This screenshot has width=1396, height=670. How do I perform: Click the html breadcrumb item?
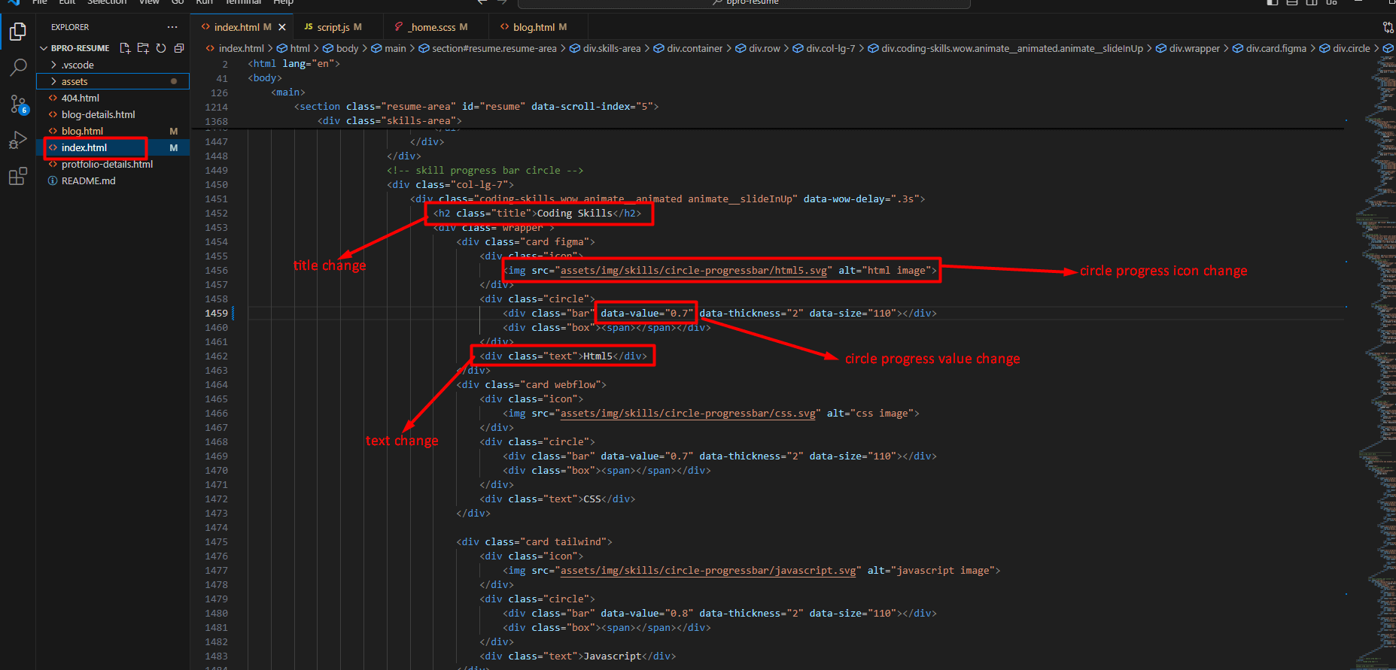293,48
